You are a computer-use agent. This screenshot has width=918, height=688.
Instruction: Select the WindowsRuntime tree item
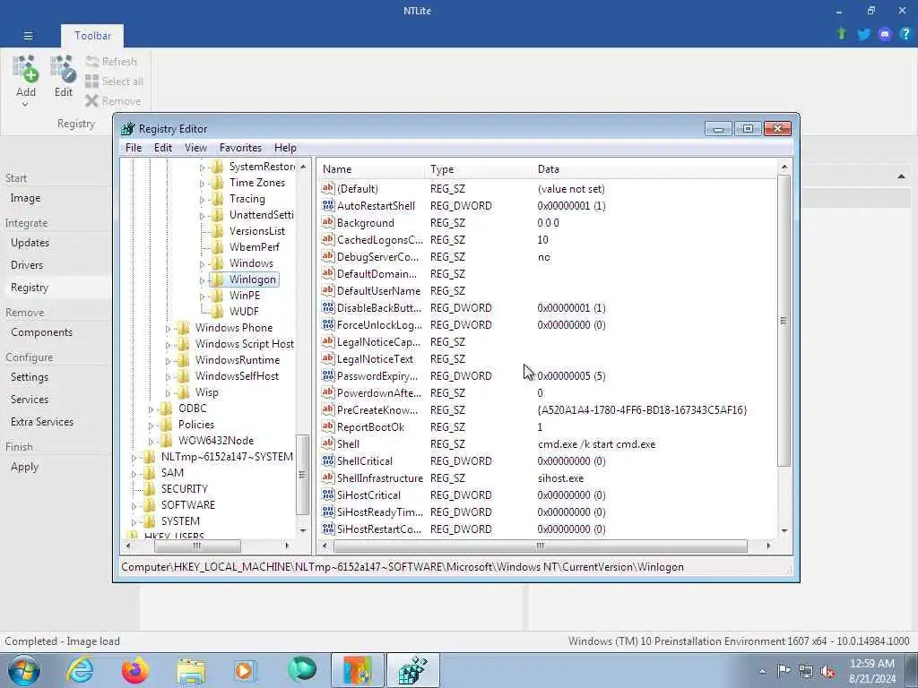(237, 360)
